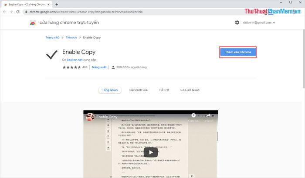Click the Share arrow icon on the video
The height and width of the screenshot is (178, 305).
[208, 116]
